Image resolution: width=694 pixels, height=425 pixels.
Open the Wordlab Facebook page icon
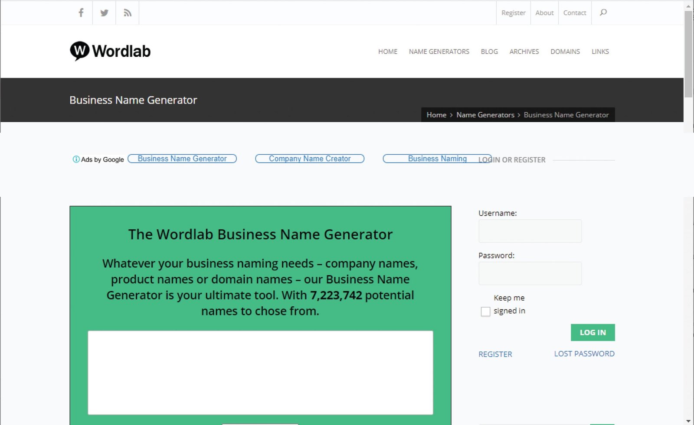click(81, 13)
